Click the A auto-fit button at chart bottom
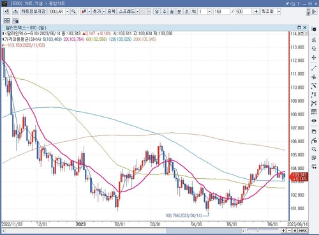319x235 pixels. (295, 231)
